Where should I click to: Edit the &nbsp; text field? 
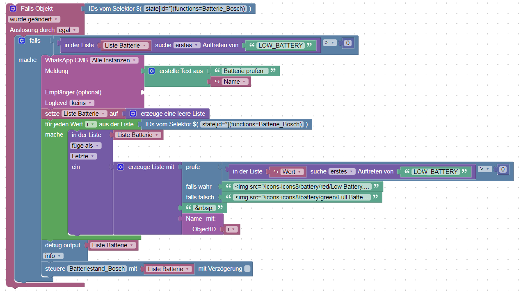coord(204,208)
